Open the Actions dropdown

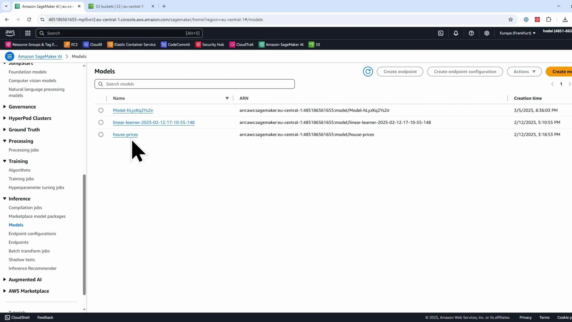pyautogui.click(x=524, y=72)
